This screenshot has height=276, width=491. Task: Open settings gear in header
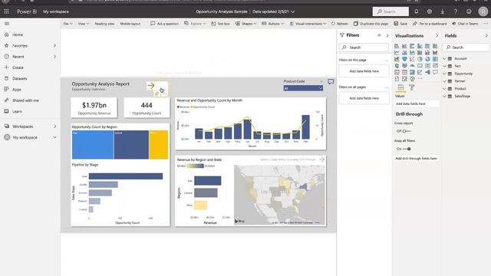click(430, 11)
